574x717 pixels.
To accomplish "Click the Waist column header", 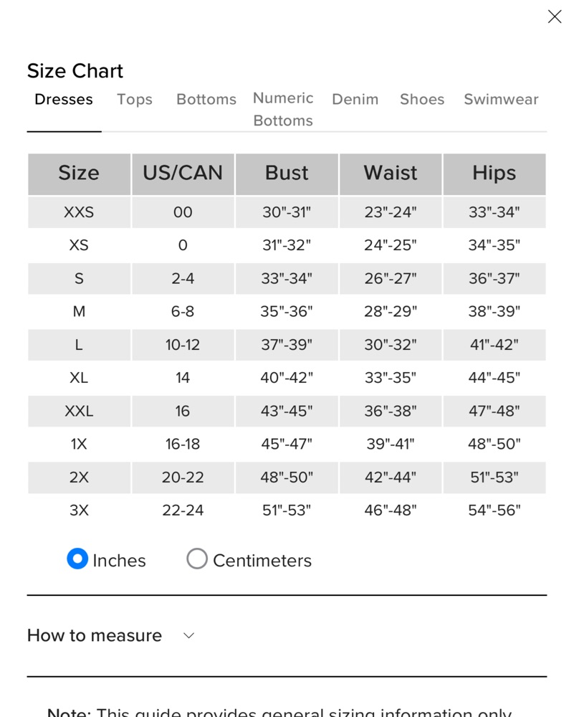I will tap(391, 174).
